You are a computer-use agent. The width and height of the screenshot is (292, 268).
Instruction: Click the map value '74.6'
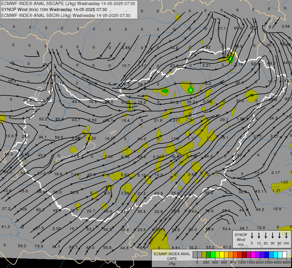pos(93,102)
